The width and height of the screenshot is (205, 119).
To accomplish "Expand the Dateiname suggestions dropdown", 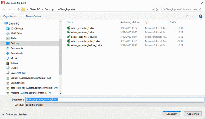I will 202,100.
